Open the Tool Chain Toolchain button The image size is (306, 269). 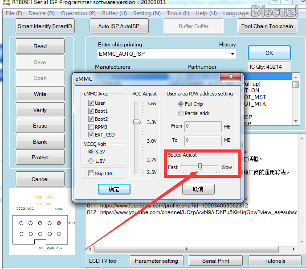[x=267, y=26]
